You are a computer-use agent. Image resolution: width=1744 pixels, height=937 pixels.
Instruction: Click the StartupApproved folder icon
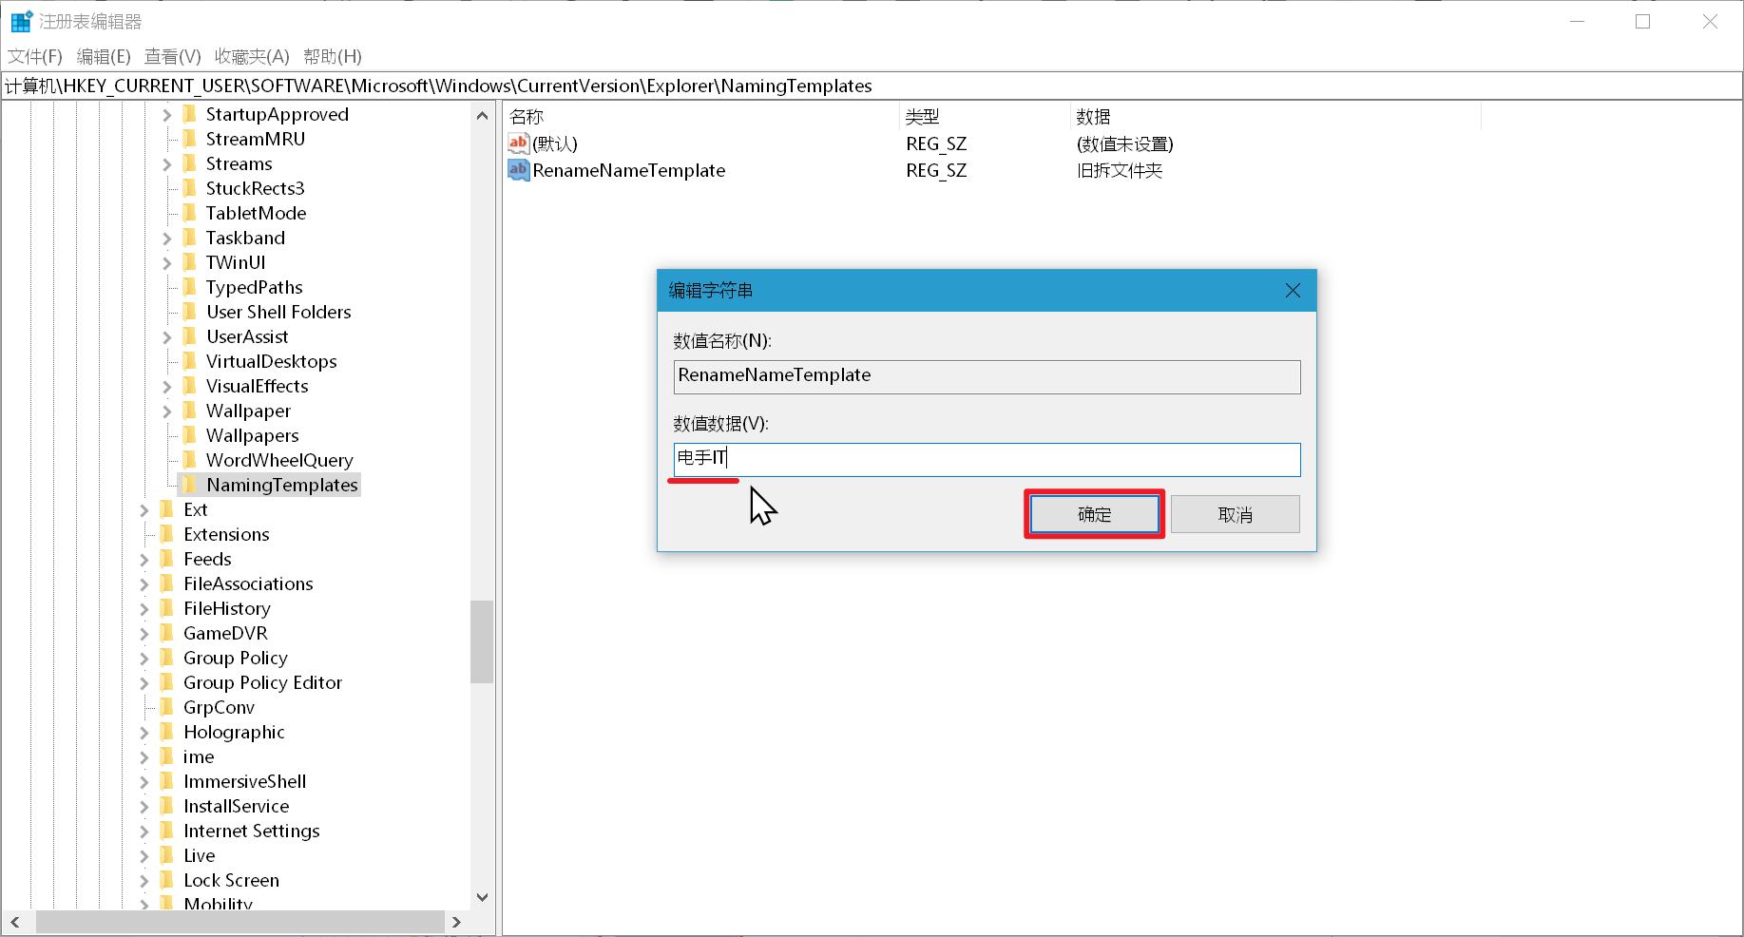[x=189, y=114]
